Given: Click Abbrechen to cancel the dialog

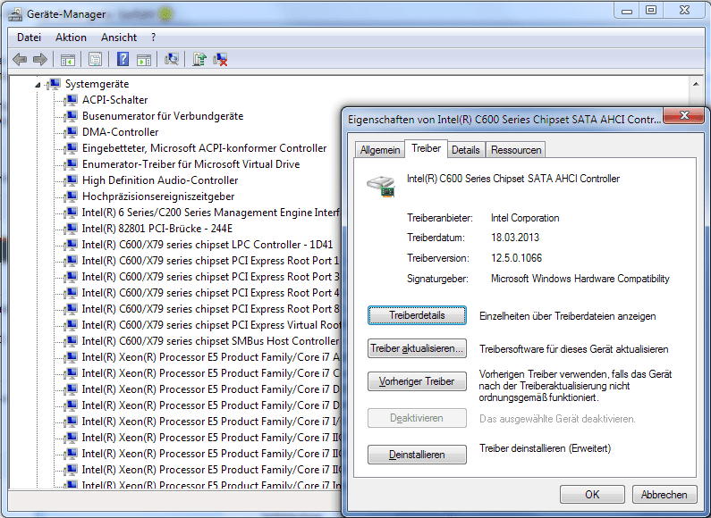Looking at the screenshot, I should 664,495.
